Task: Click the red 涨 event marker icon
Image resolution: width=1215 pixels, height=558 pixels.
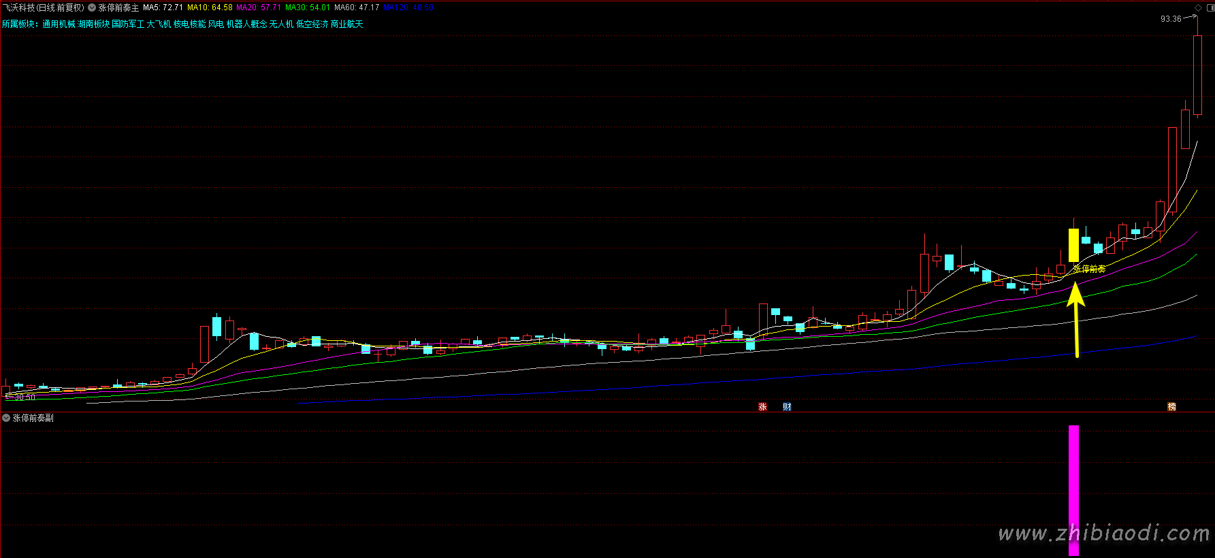Action: pos(762,407)
